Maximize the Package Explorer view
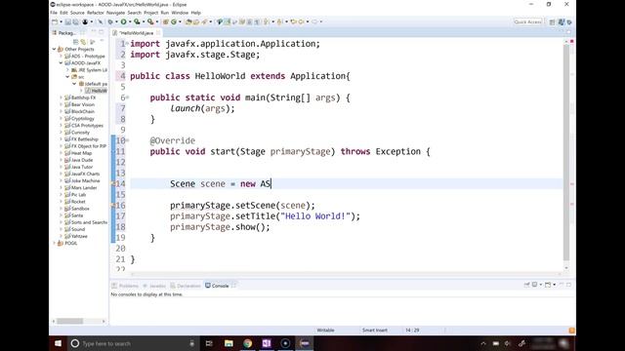The image size is (625, 351). [x=101, y=32]
